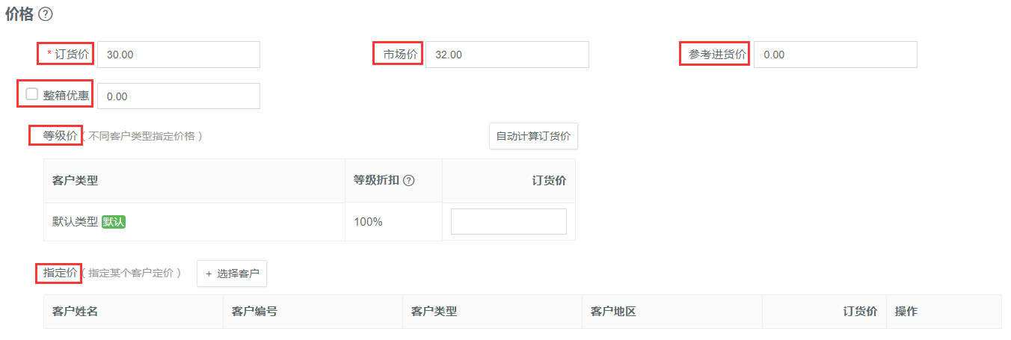Click the 订货价 input showing 30.00
Viewport: 1011px width, 340px height.
click(x=179, y=55)
